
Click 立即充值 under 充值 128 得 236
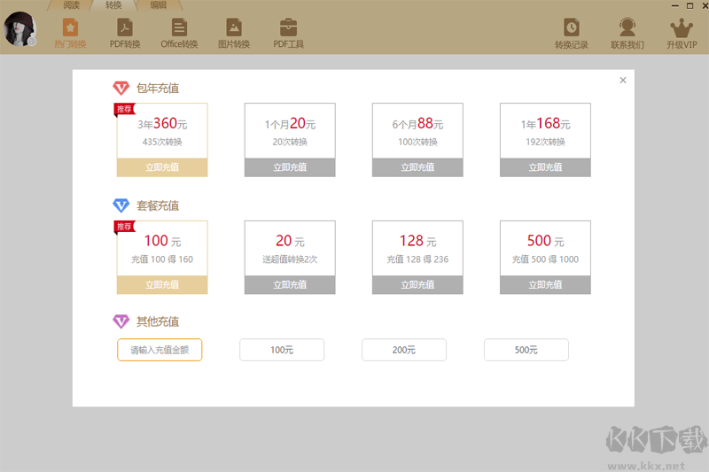point(417,285)
